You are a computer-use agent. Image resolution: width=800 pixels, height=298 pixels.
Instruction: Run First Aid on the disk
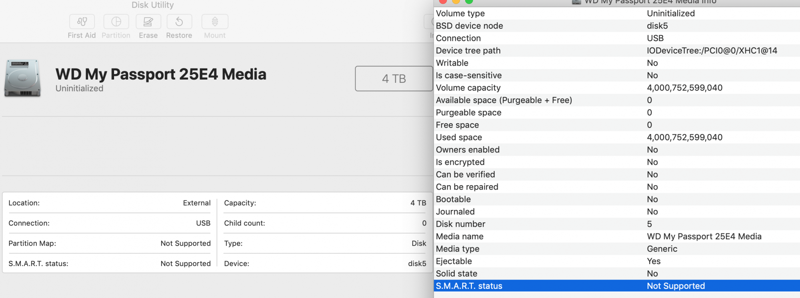[82, 22]
